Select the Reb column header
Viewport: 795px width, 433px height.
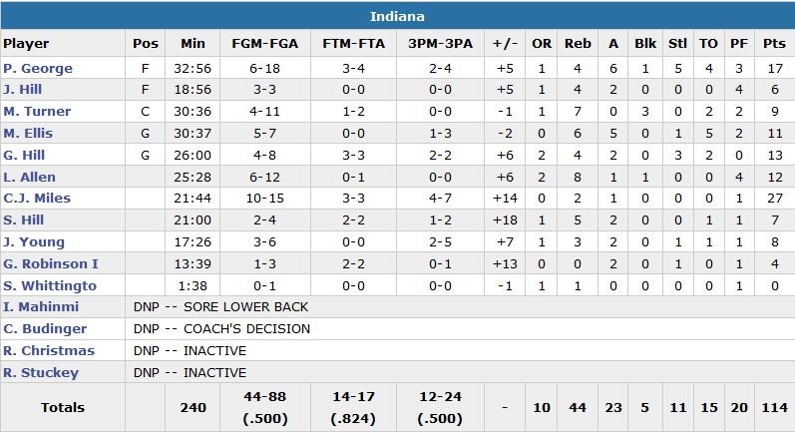click(578, 44)
